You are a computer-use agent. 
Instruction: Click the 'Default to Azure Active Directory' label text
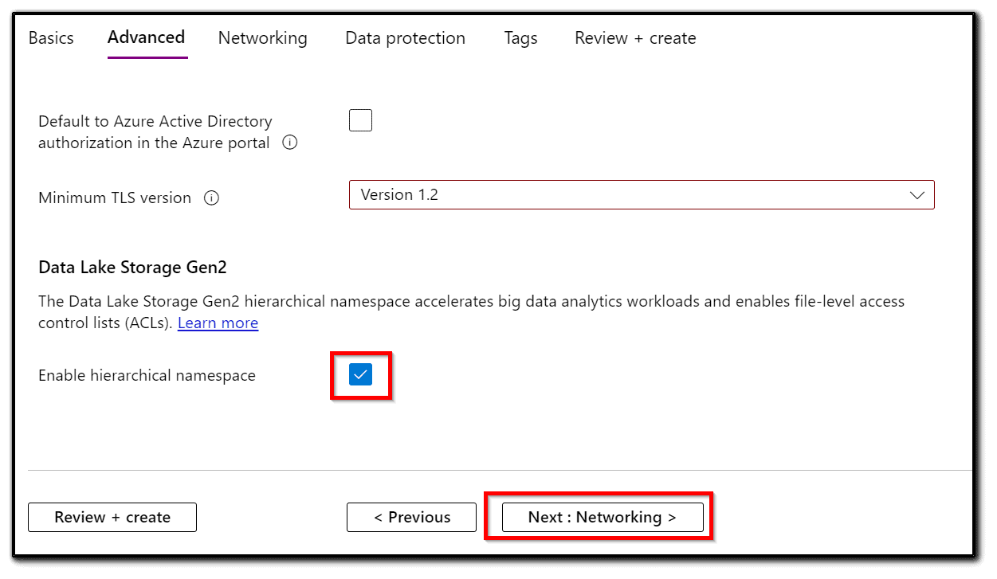coord(155,122)
